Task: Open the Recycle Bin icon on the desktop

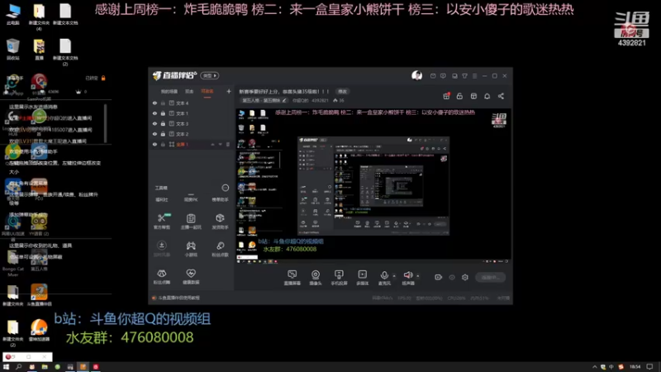Action: (13, 50)
